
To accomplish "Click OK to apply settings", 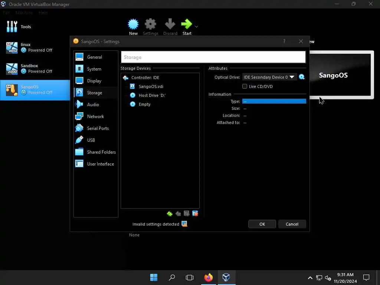I will (262, 224).
